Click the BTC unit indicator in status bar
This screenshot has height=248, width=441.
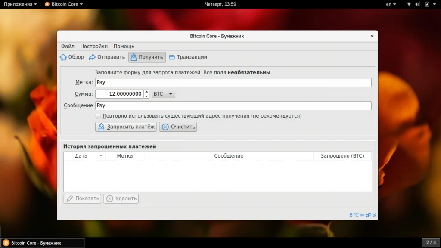354,215
